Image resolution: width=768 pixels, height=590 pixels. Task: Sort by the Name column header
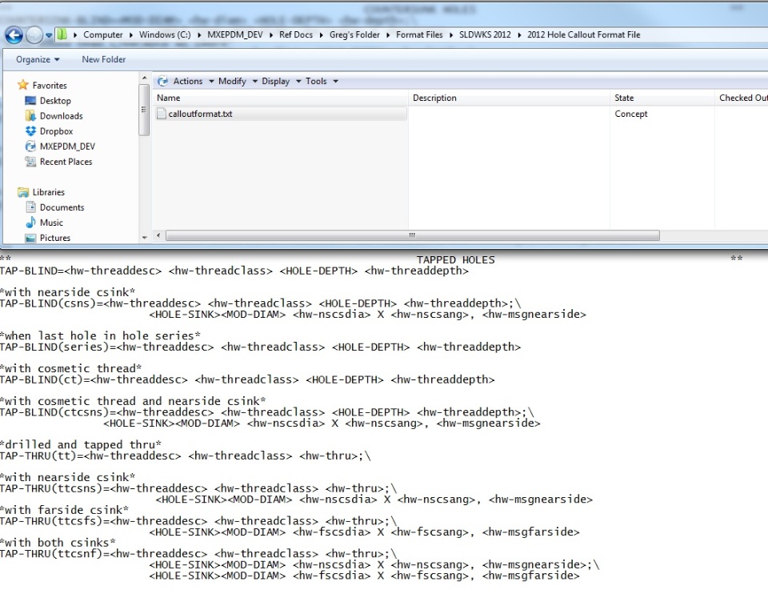point(280,98)
